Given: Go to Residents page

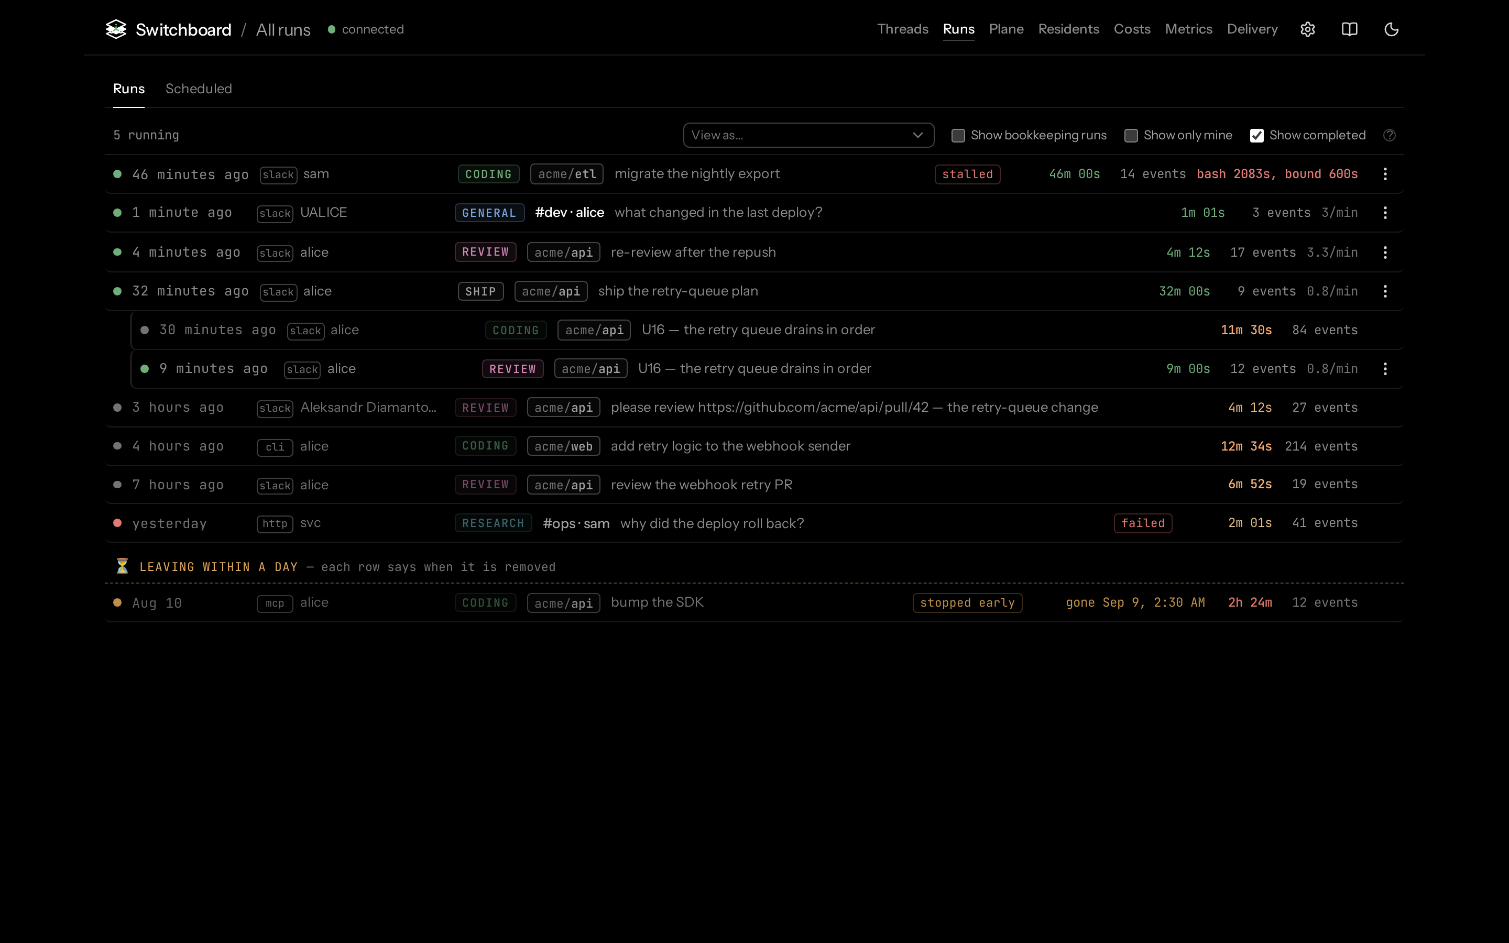Looking at the screenshot, I should (1068, 29).
